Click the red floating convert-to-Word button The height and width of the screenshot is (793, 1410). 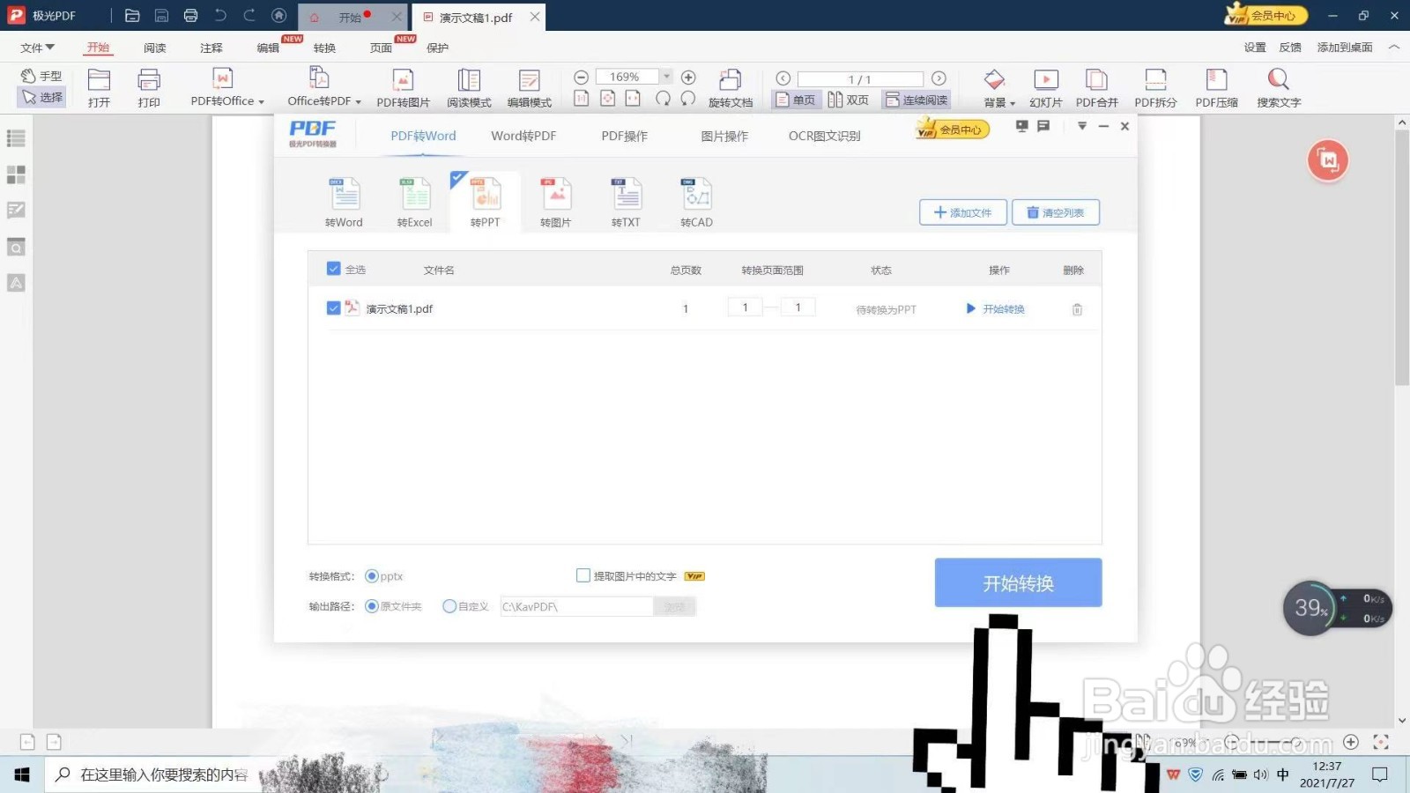[1328, 160]
